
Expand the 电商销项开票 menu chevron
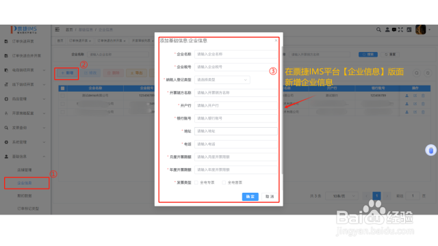pyautogui.click(x=44, y=70)
